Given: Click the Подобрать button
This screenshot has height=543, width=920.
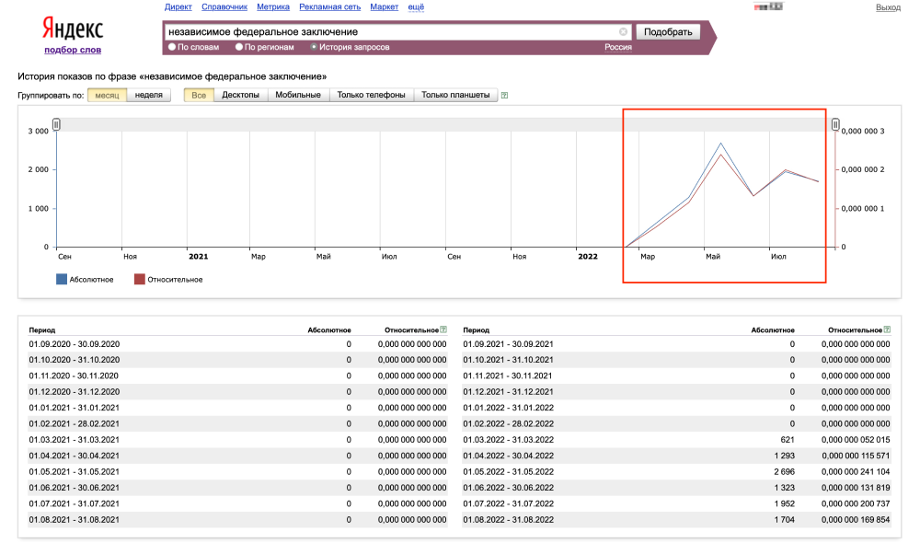Looking at the screenshot, I should tap(668, 31).
